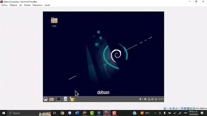Click the file cabinet icon in Debian panel
The height and width of the screenshot is (116, 207).
(x=65, y=99)
